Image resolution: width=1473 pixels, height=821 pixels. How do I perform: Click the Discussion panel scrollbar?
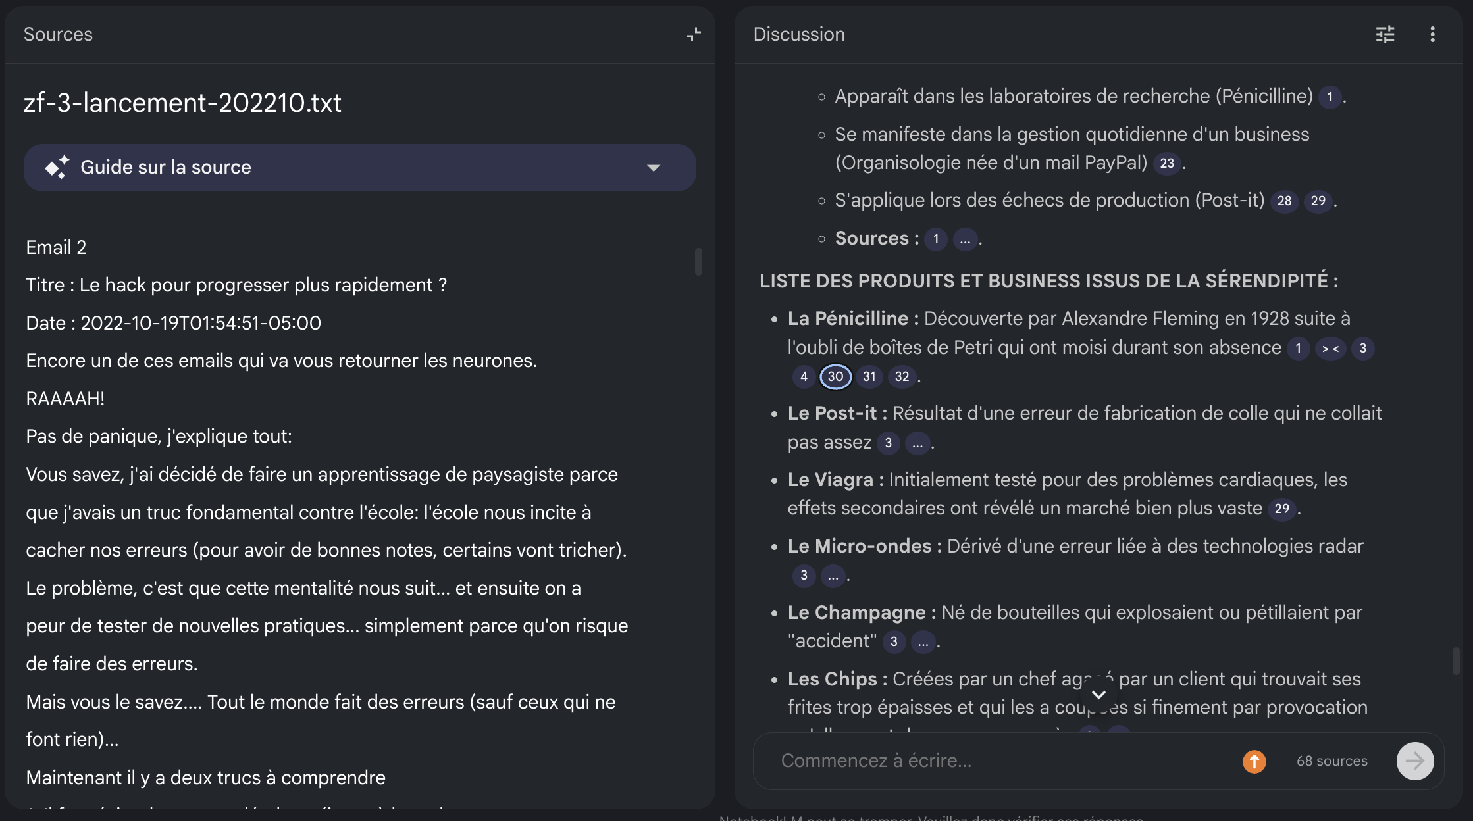click(x=1455, y=661)
